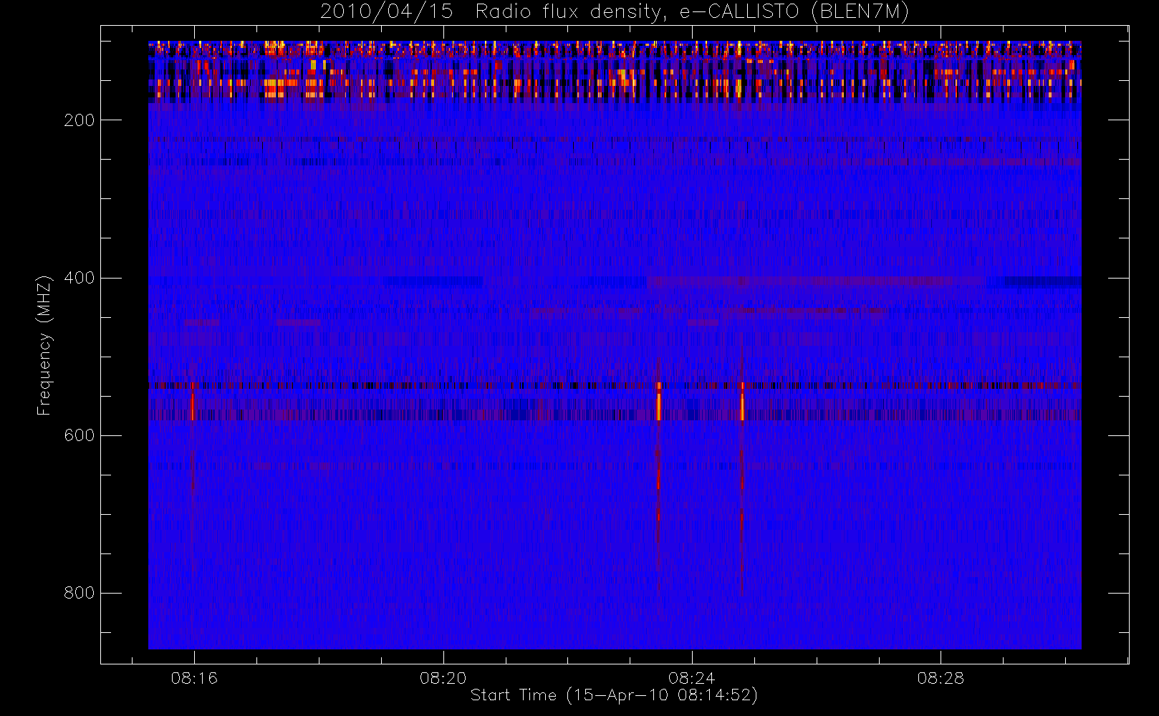
Task: Click the plot title '2010/04/15 Radio flux density'
Action: 614,12
